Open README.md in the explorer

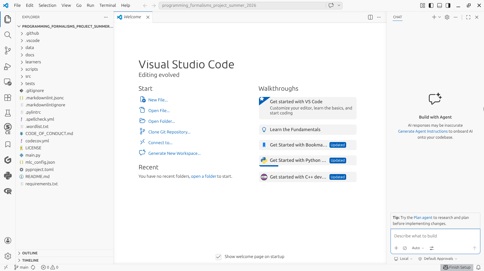[64, 177]
